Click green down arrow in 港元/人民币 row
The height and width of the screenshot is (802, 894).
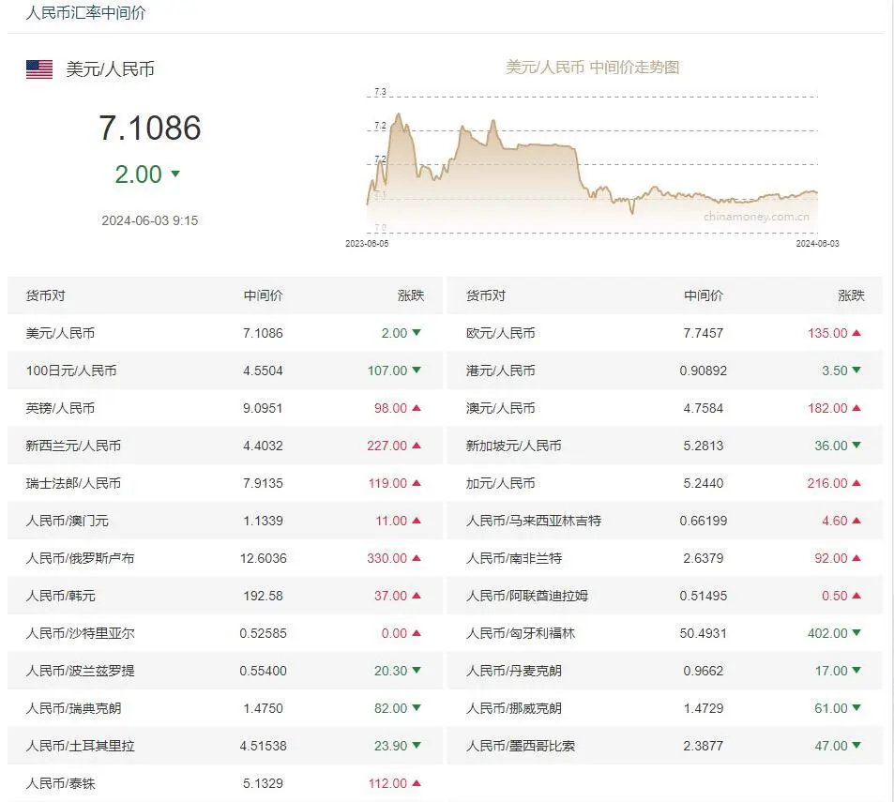[856, 371]
